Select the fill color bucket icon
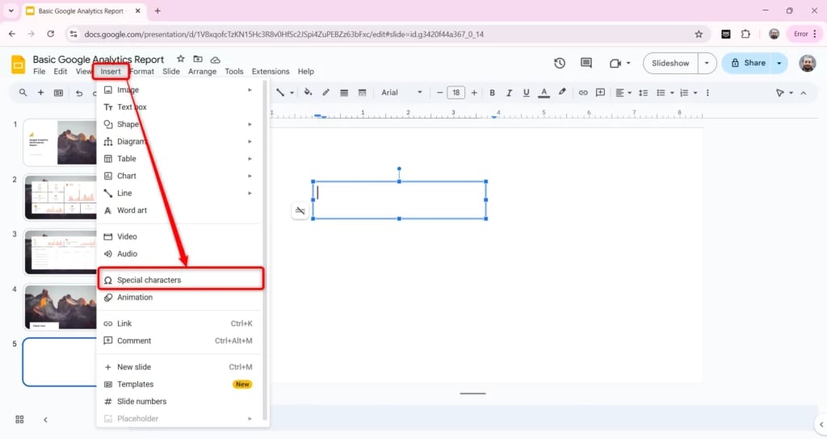827x439 pixels. 308,92
